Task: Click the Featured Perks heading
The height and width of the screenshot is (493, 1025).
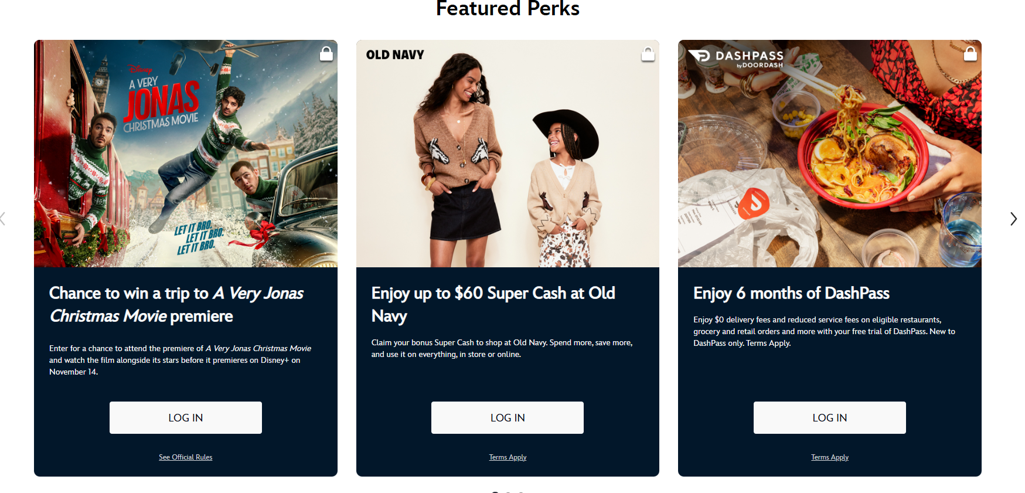Action: point(508,9)
